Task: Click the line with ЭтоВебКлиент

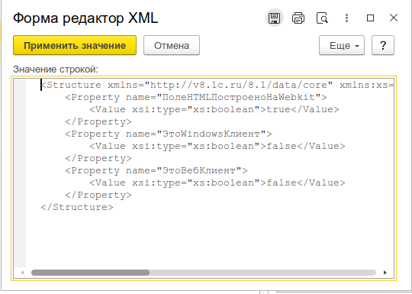Action: pyautogui.click(x=156, y=170)
